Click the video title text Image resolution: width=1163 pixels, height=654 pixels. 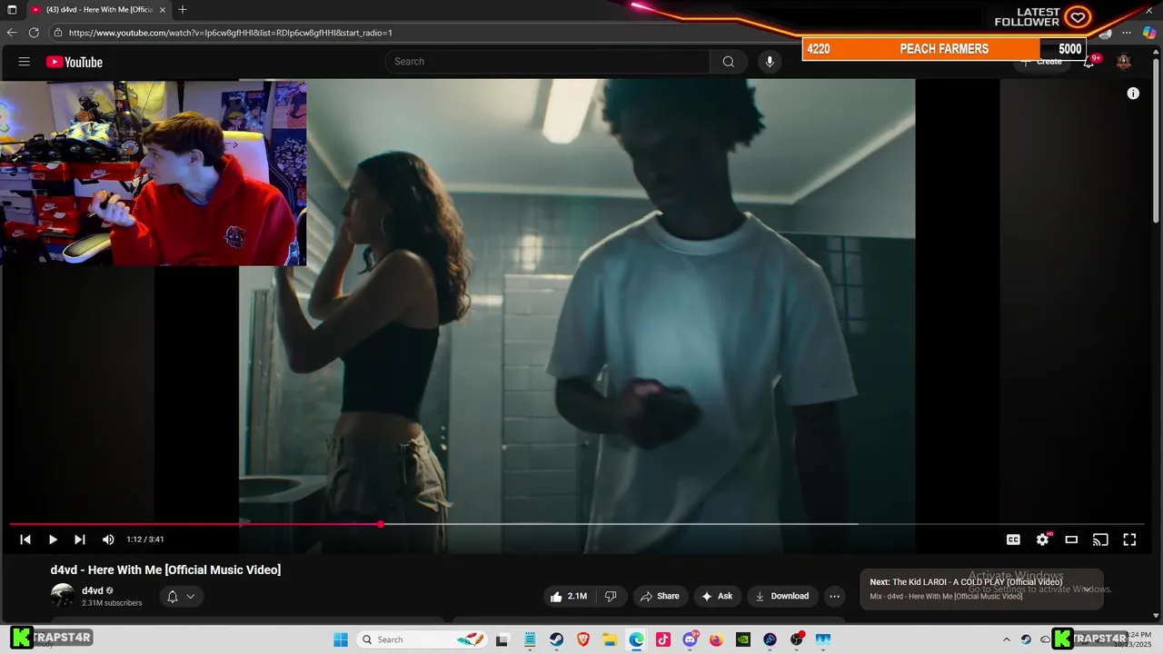(x=165, y=570)
